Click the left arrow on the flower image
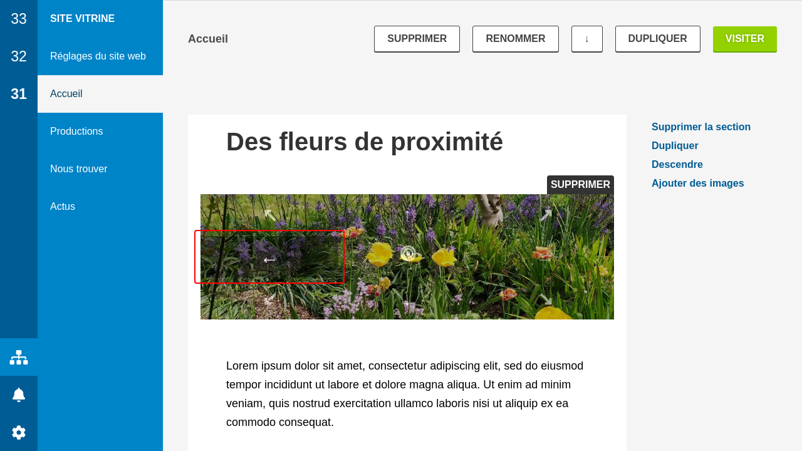Screen dimensions: 802x451 269,259
